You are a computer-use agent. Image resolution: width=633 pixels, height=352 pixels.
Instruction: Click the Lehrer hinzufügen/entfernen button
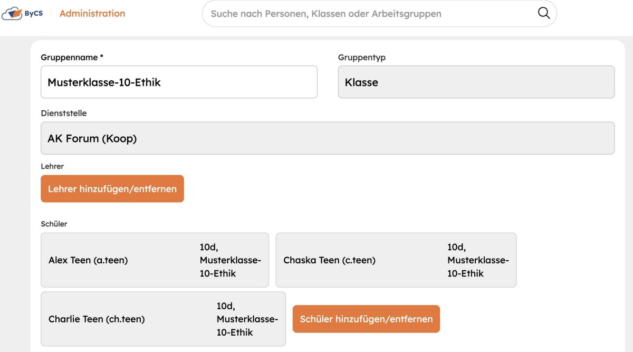112,189
